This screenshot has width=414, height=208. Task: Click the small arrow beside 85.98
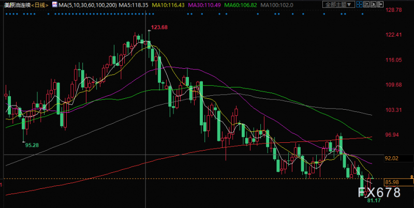pos(411,176)
